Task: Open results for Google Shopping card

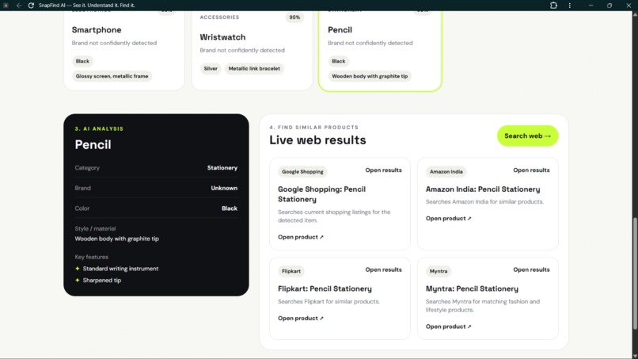Action: (x=383, y=170)
